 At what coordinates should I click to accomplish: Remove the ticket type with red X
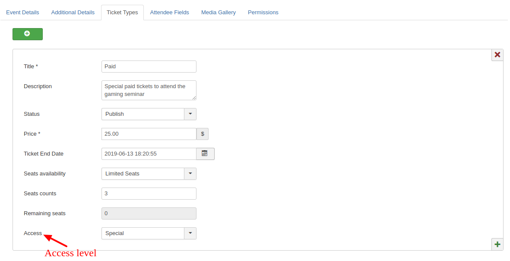(497, 55)
